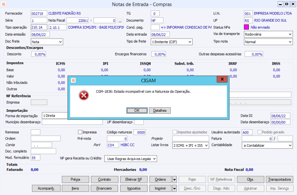Viewport: 297px width, 195px height.
Task: Open the Itens button
Action: [x=75, y=188]
